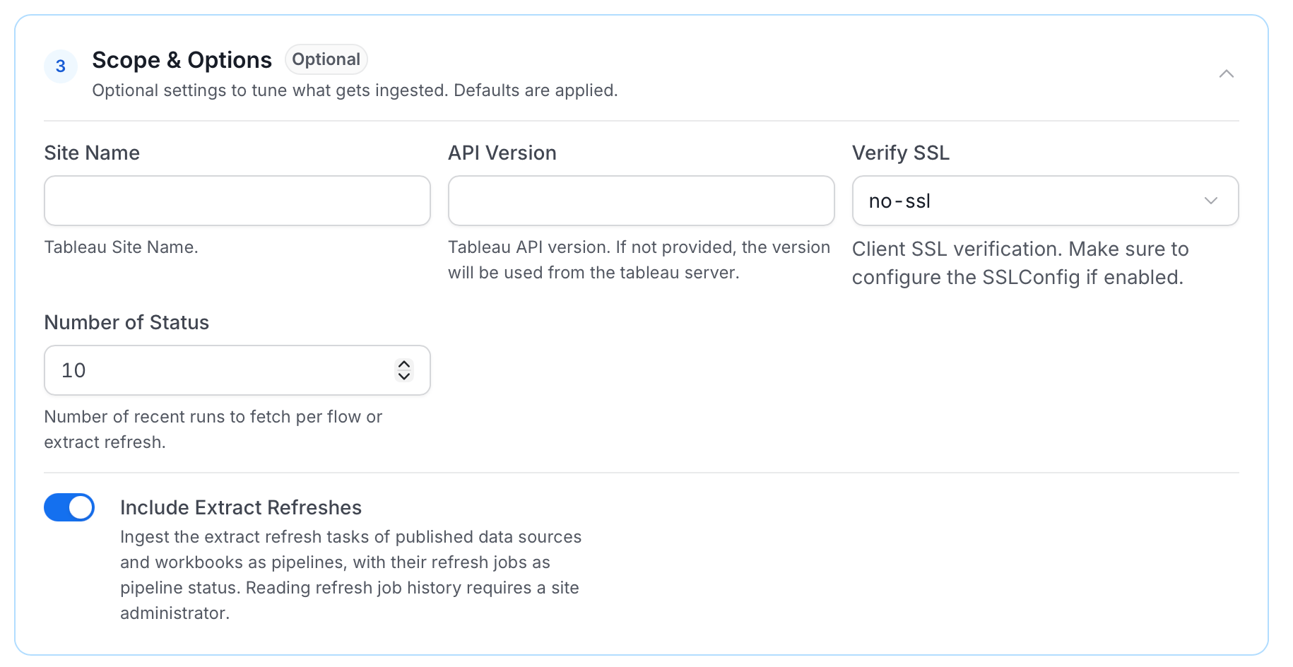Click "Optional settings to tune what gets ingested" text
The image size is (1293, 667).
[x=355, y=90]
